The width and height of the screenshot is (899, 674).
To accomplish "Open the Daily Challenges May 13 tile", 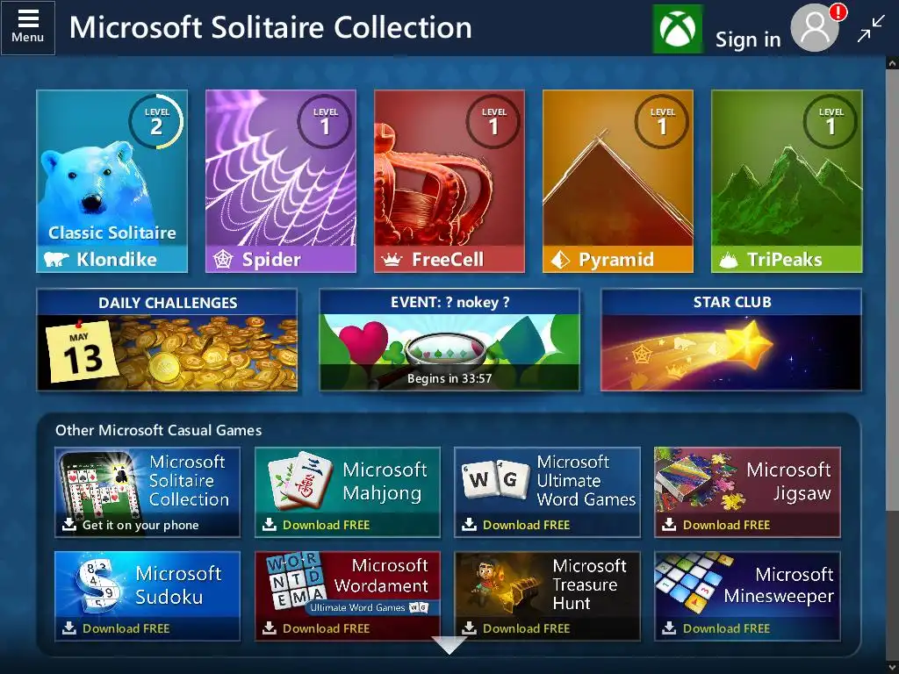I will [x=167, y=340].
